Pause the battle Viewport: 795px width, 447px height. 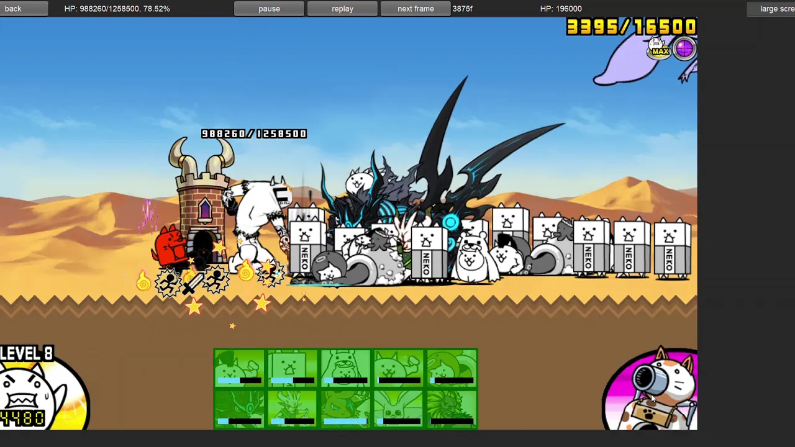[269, 9]
